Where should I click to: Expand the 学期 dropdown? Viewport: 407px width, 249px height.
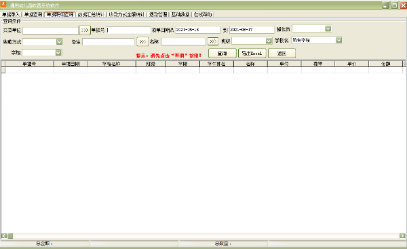[x=58, y=53]
